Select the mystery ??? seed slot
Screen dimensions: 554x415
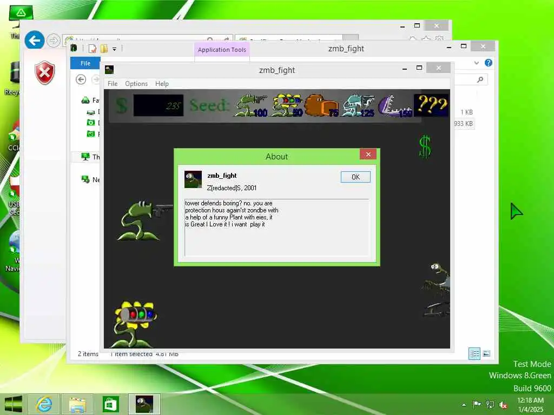click(x=431, y=105)
